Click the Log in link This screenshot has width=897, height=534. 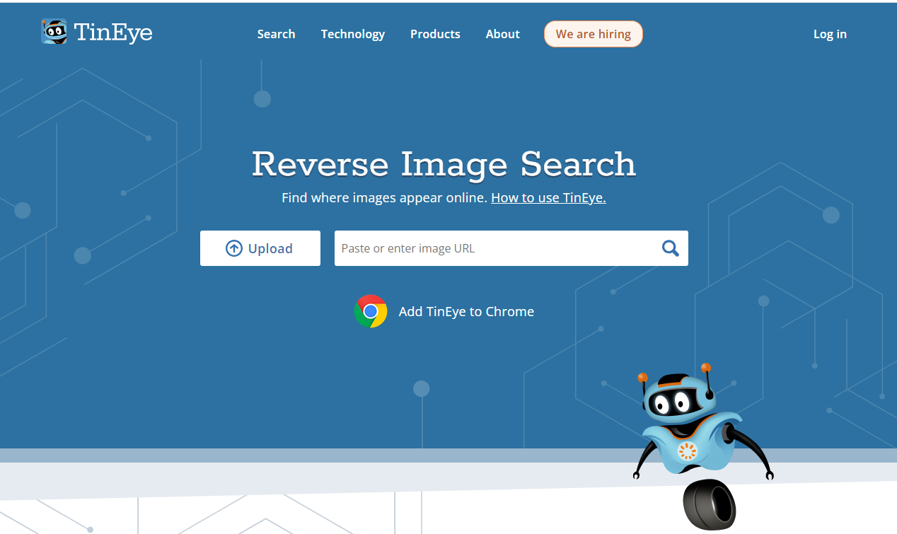(x=830, y=34)
